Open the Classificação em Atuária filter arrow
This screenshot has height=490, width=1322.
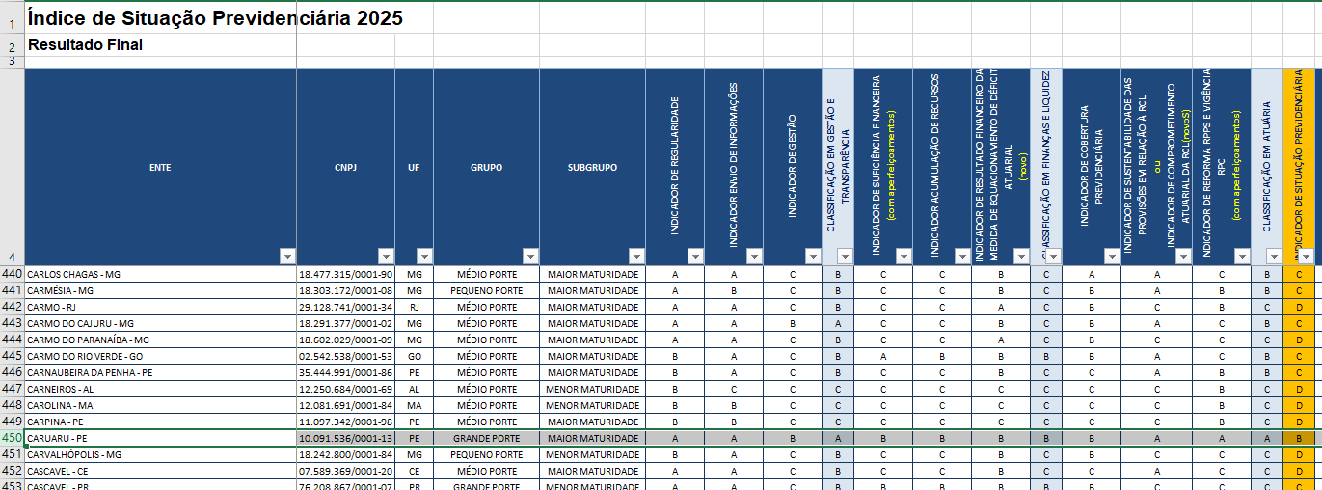tap(1273, 256)
